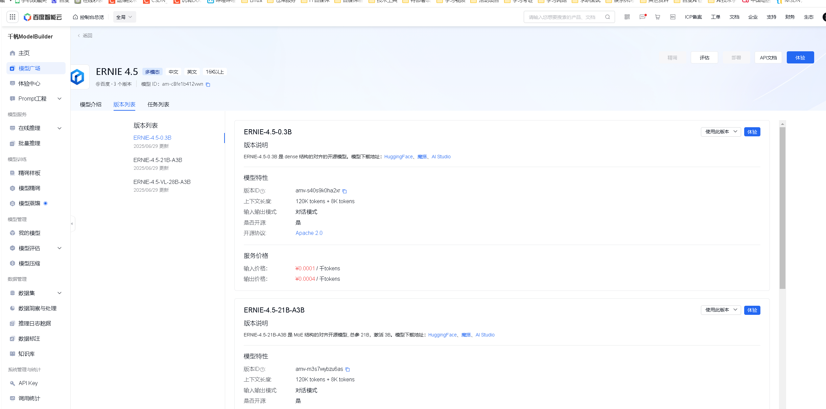Screen dimensions: 826x409
Task: Click the search magnifier icon
Action: (608, 17)
